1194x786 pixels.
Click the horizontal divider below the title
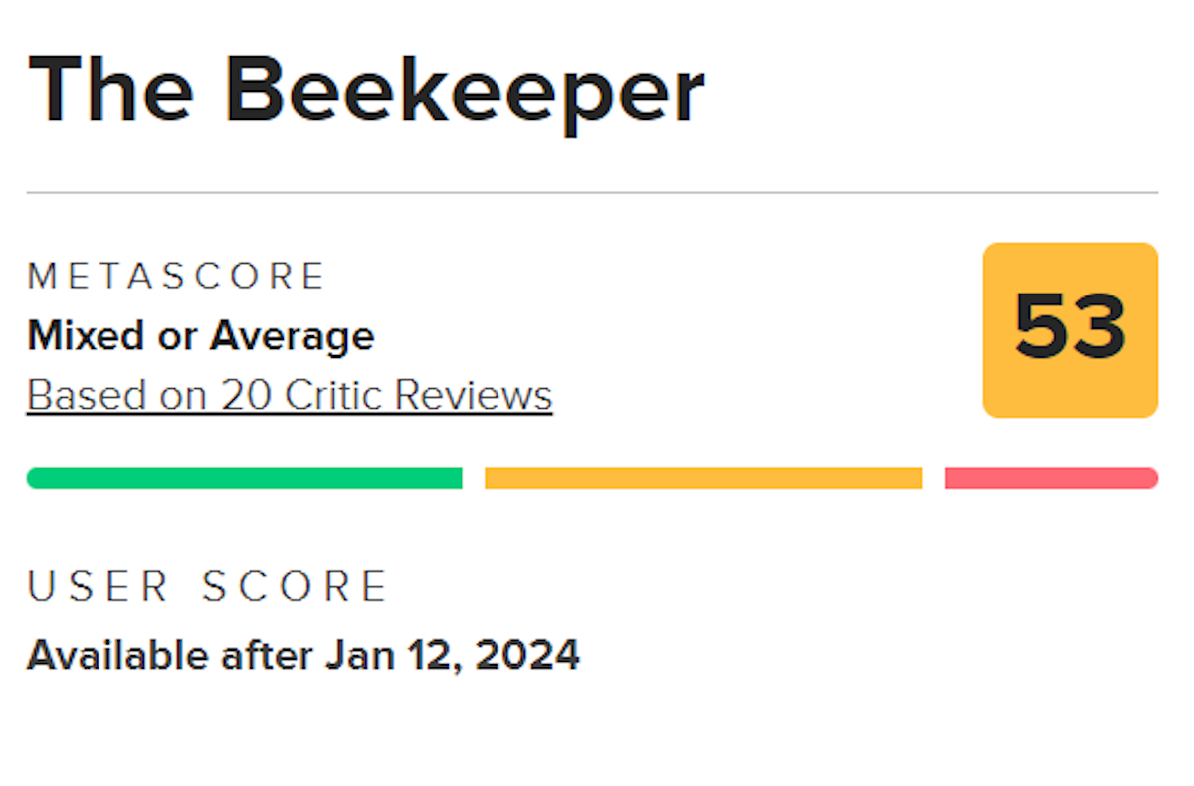pos(592,192)
